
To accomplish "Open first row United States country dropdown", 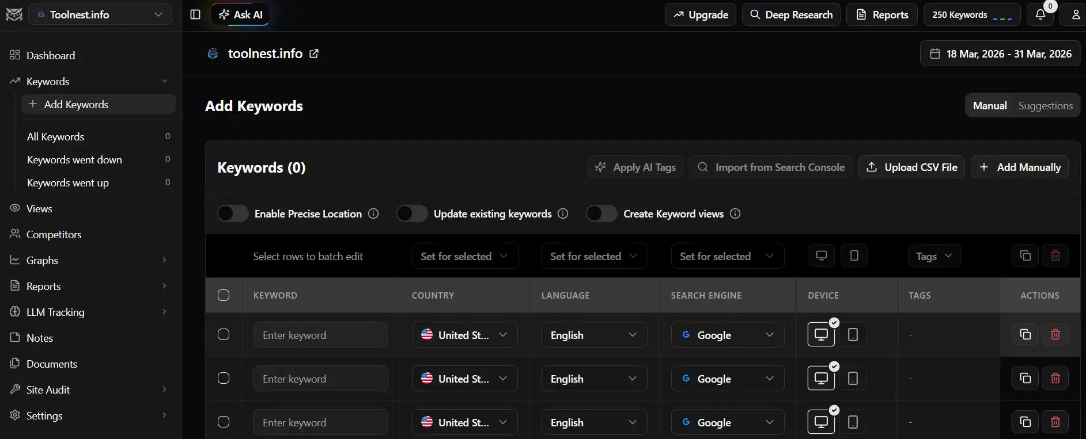I will coord(465,335).
